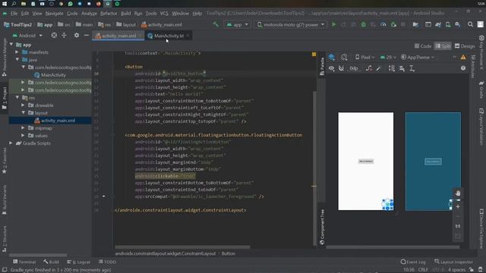486x273 pixels.
Task: Open the app run configuration dropdown
Action: 238,24
